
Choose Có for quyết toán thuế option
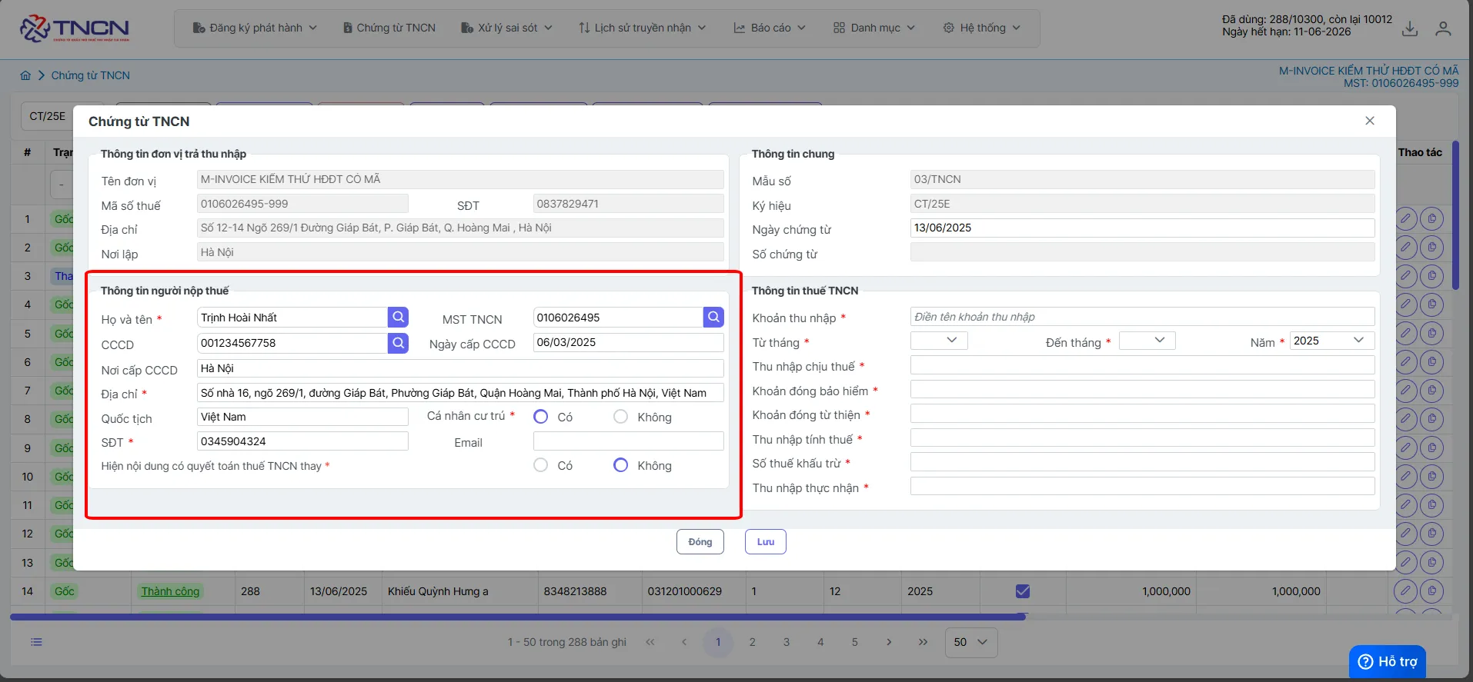pyautogui.click(x=541, y=465)
